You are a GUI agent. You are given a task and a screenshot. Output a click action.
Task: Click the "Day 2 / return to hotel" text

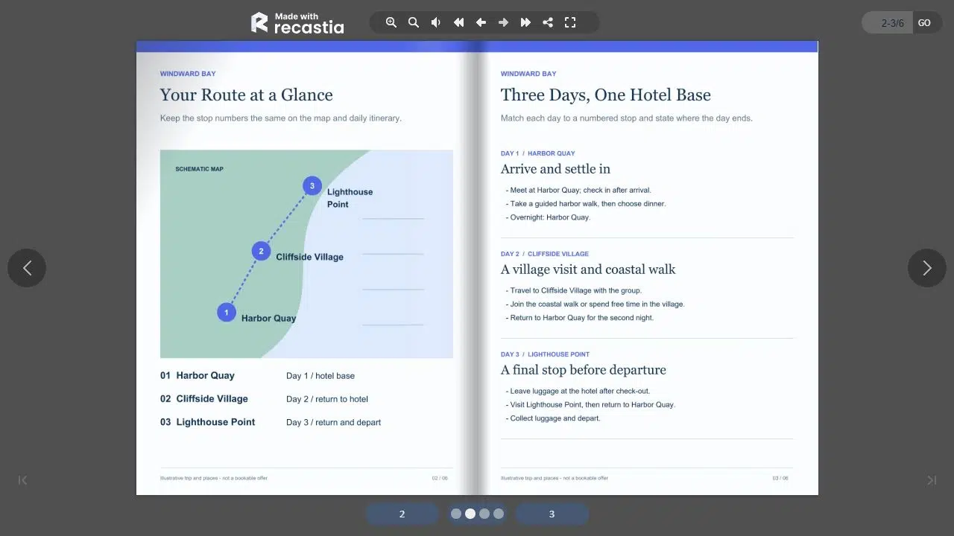(327, 399)
